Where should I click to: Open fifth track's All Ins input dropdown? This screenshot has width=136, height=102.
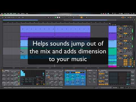120,56
